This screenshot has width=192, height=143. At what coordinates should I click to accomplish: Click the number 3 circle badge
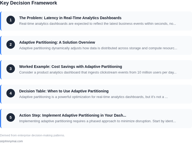[11, 69]
